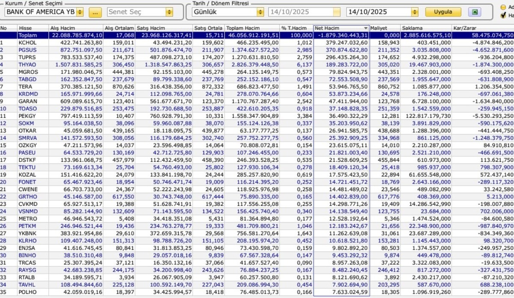Image resolution: width=514 pixels, height=298 pixels.
Task: Select the YKBNK stock row
Action: point(257,234)
